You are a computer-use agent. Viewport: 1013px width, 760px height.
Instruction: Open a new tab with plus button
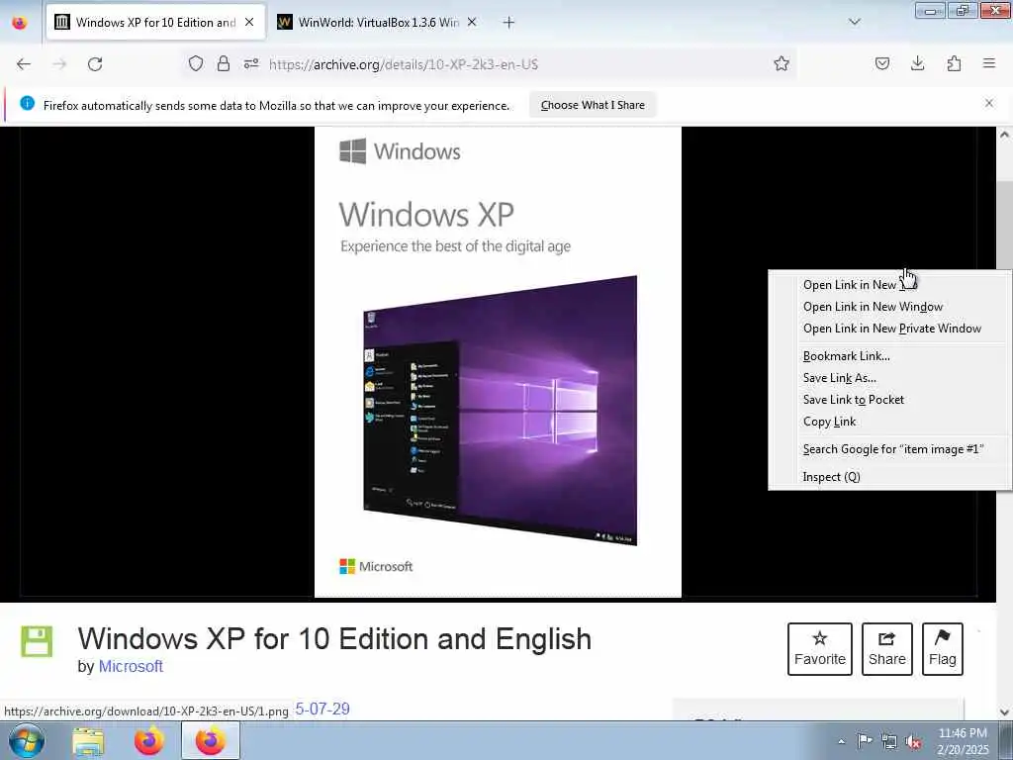[x=508, y=23]
